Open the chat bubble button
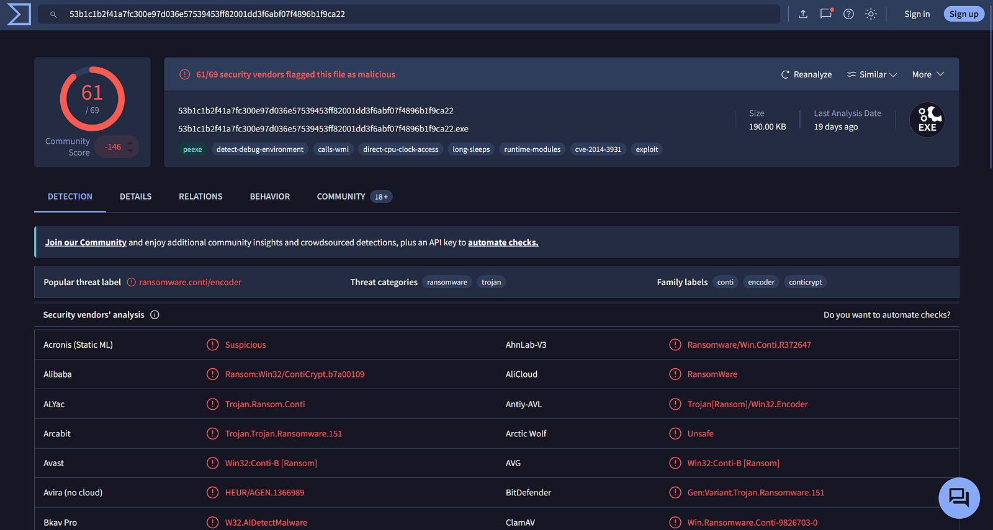This screenshot has height=530, width=993. coord(959,498)
